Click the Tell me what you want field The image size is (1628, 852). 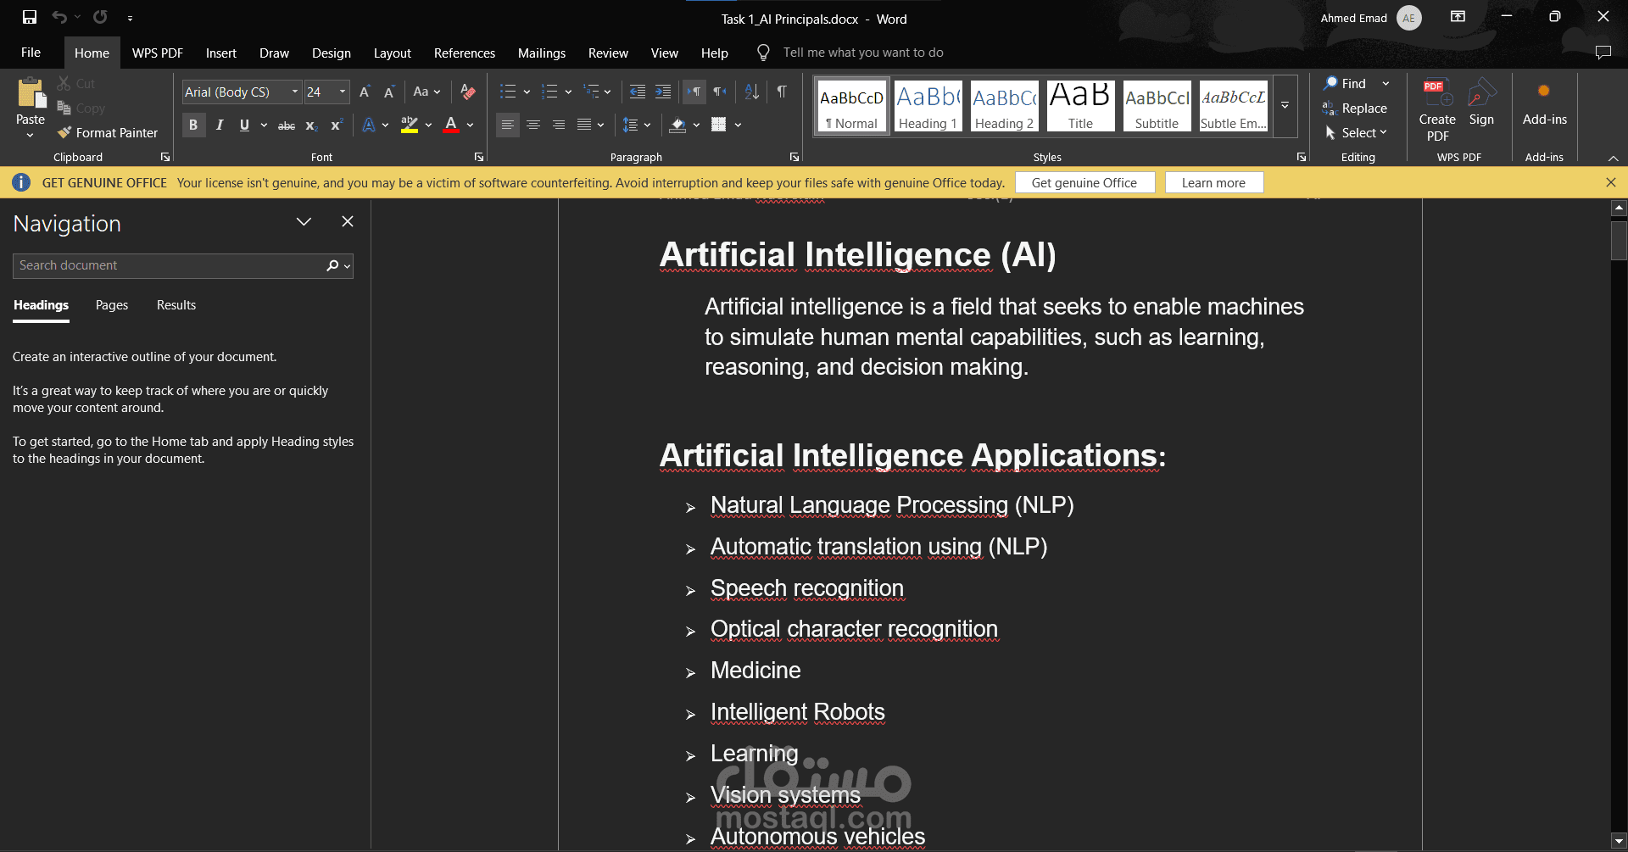coord(862,53)
